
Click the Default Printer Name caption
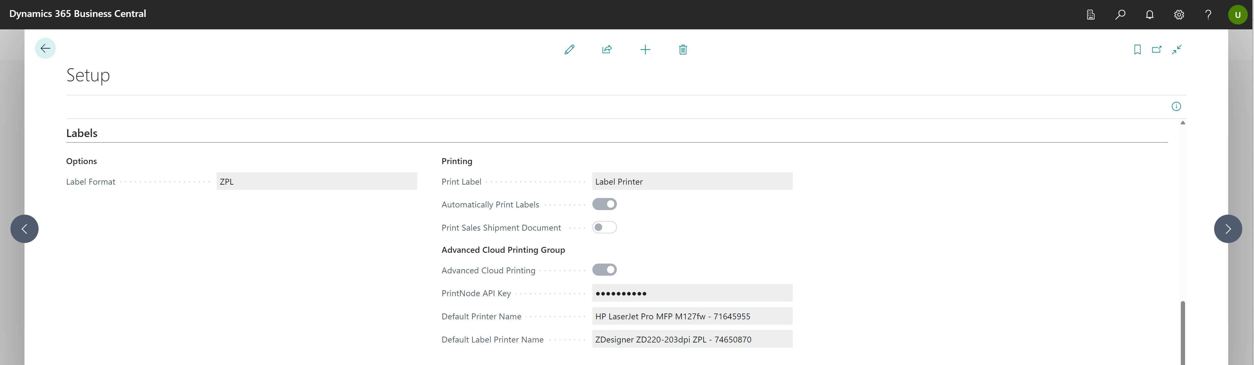[x=481, y=316]
